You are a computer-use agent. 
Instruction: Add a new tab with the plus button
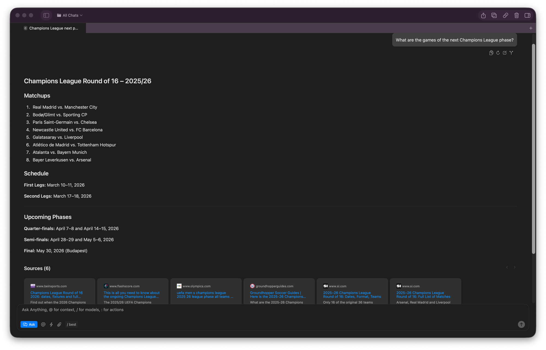(x=531, y=28)
